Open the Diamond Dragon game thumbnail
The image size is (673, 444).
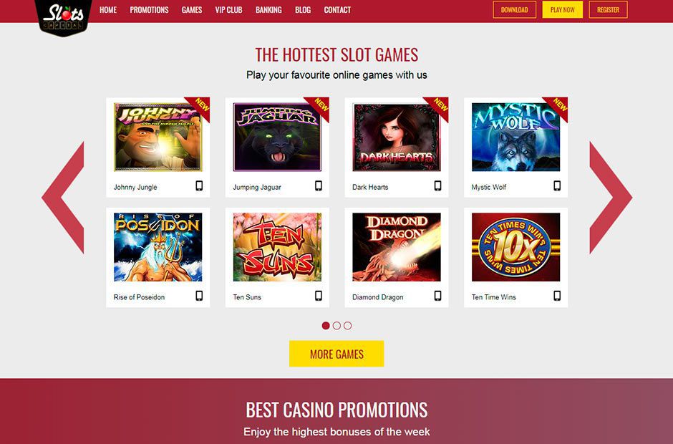pyautogui.click(x=397, y=247)
